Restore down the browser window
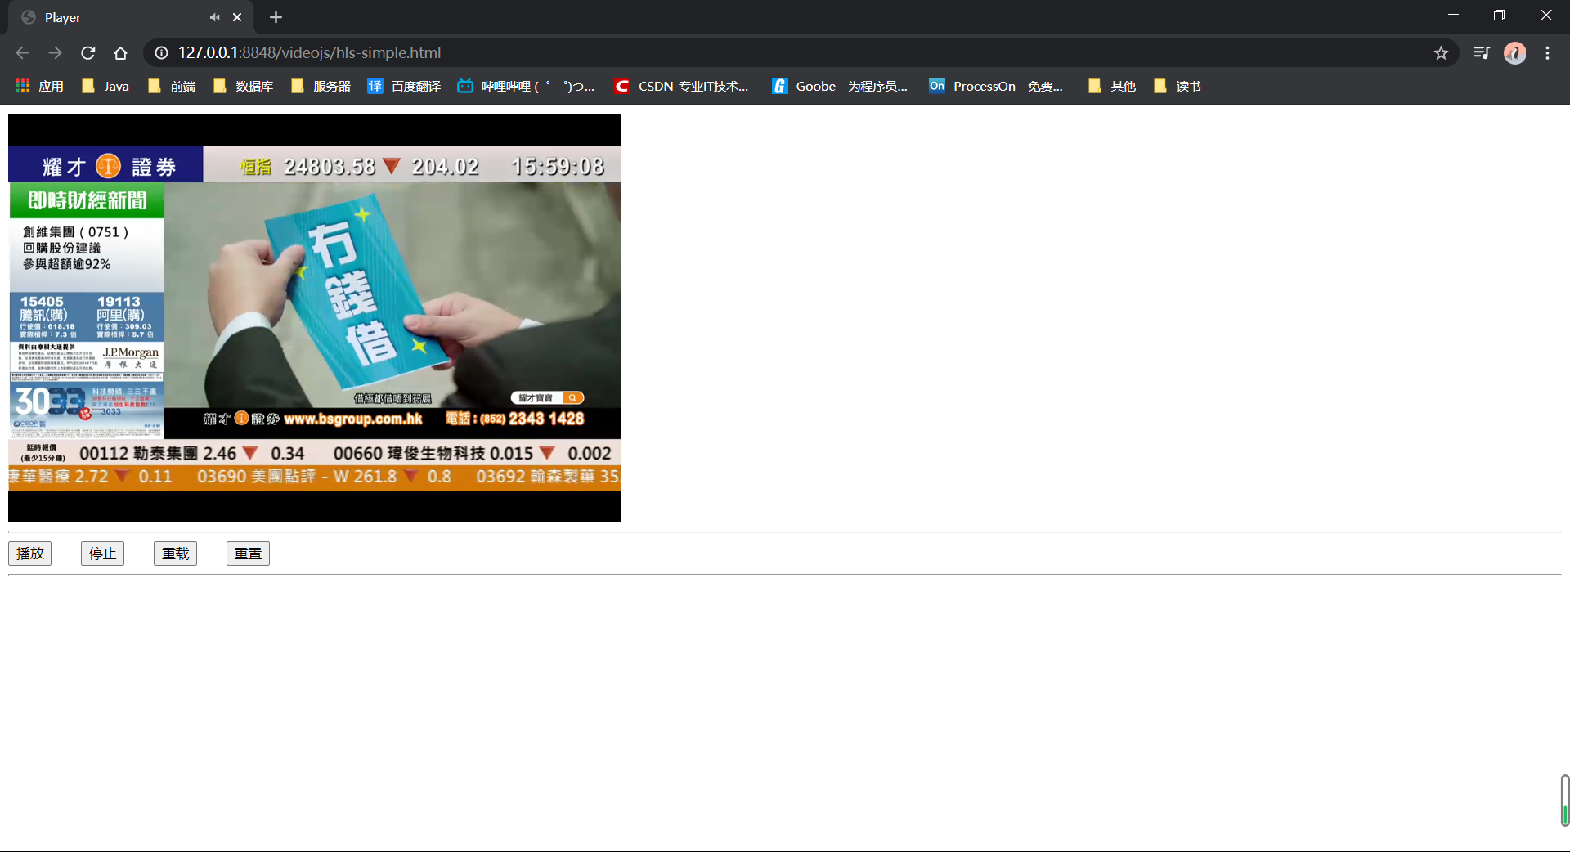The width and height of the screenshot is (1570, 852). (1499, 16)
